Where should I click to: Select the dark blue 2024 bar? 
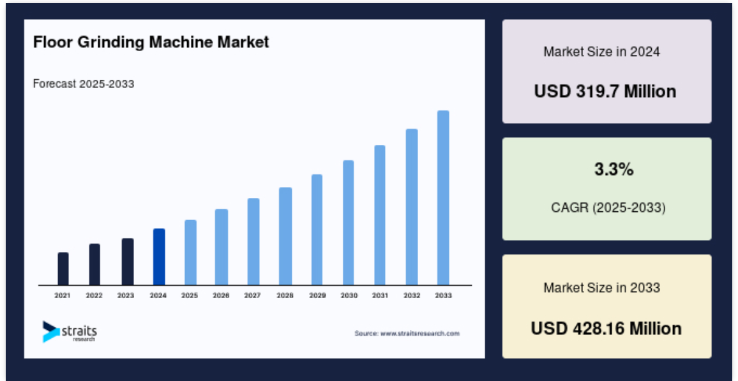[159, 257]
